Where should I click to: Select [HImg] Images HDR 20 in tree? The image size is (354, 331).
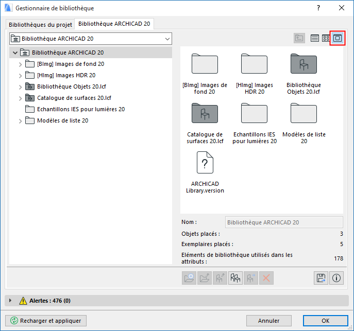(66, 75)
